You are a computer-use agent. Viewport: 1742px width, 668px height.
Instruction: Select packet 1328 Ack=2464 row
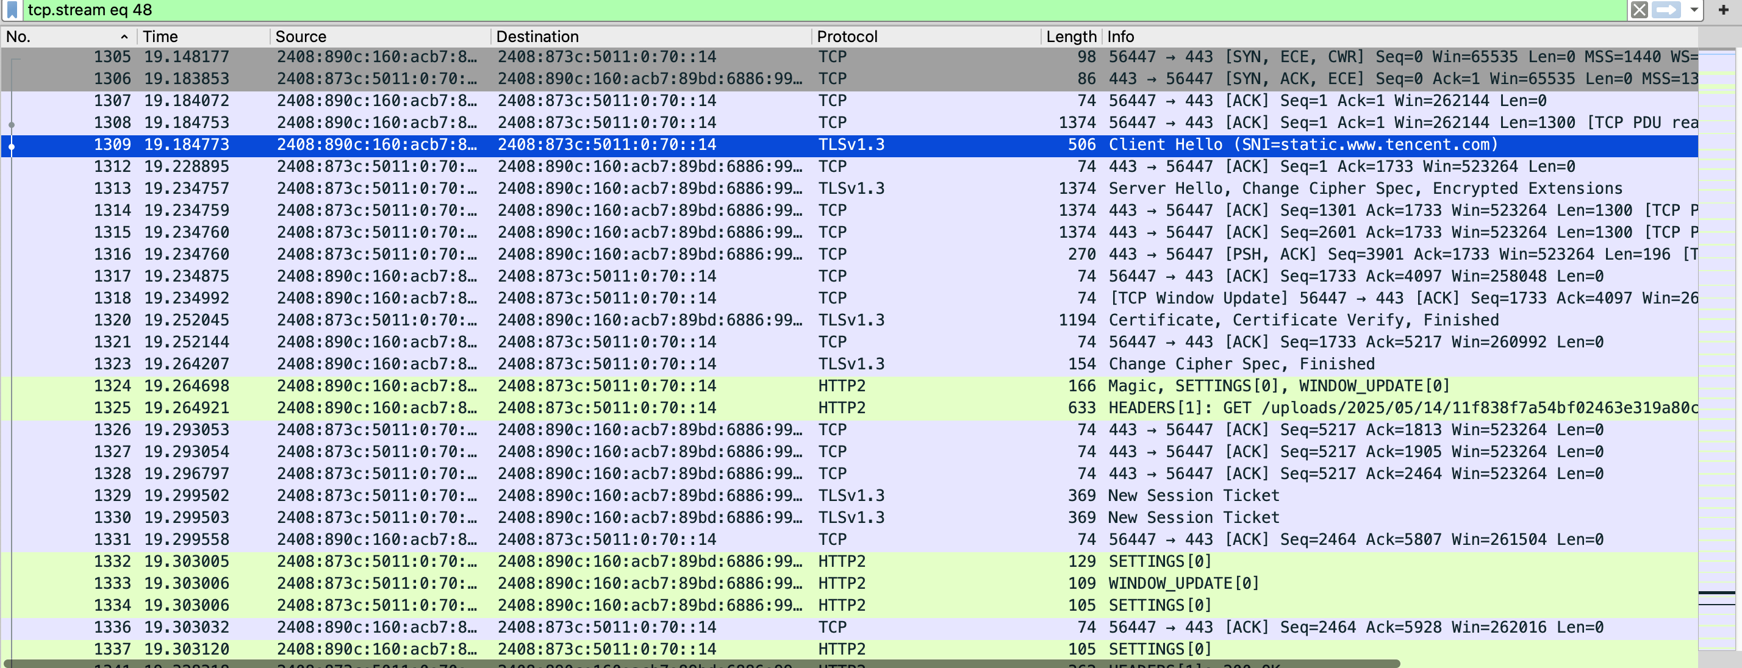(850, 475)
